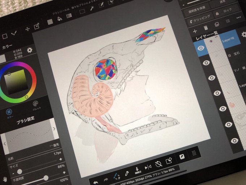This screenshot has height=185, width=246.
Task: Pick a shade in the color square
Action: [x=16, y=82]
